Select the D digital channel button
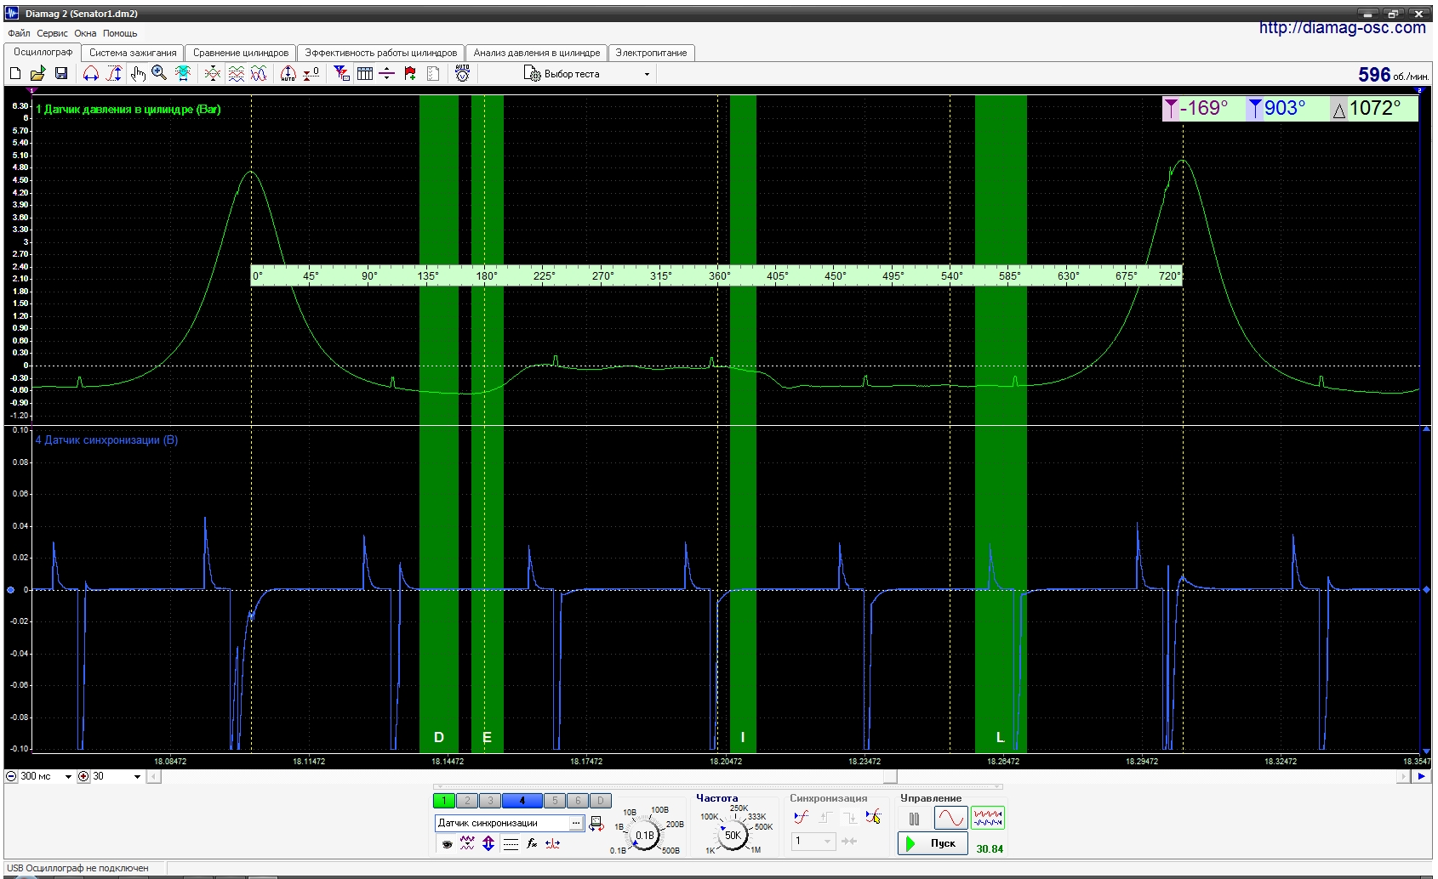This screenshot has width=1438, height=879. 601,800
